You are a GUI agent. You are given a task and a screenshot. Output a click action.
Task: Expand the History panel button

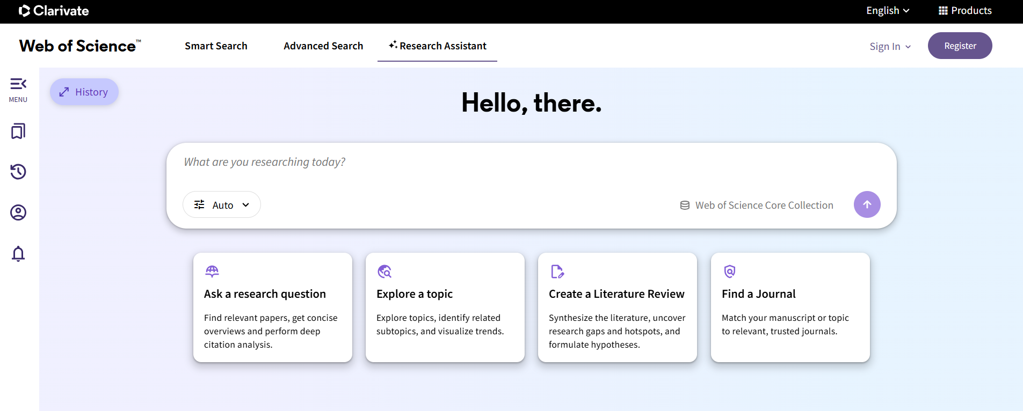(x=84, y=92)
